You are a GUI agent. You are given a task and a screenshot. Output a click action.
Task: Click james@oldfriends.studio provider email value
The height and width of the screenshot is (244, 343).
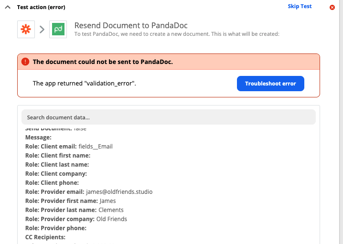[119, 192]
